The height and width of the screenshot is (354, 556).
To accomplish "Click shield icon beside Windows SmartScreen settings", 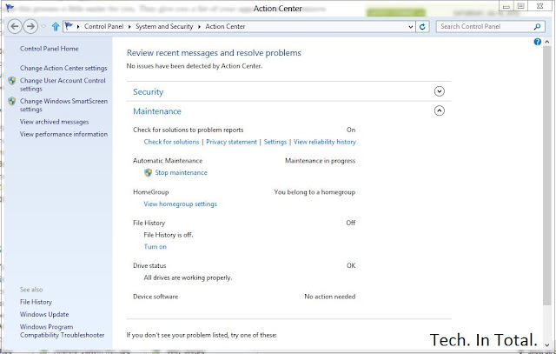I will pyautogui.click(x=12, y=101).
